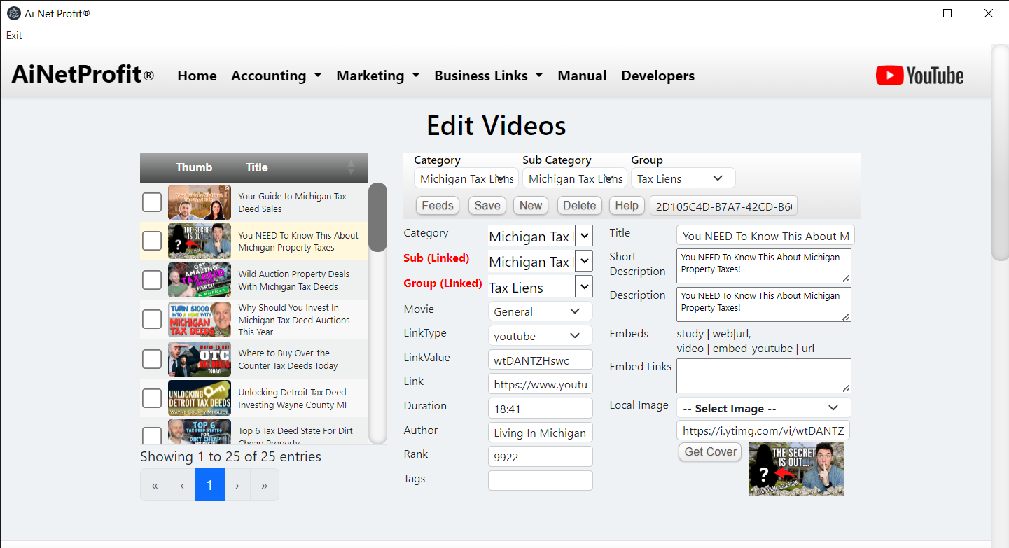Tick checkbox for Wild Auction Property Deals
The height and width of the screenshot is (548, 1009).
coord(152,280)
